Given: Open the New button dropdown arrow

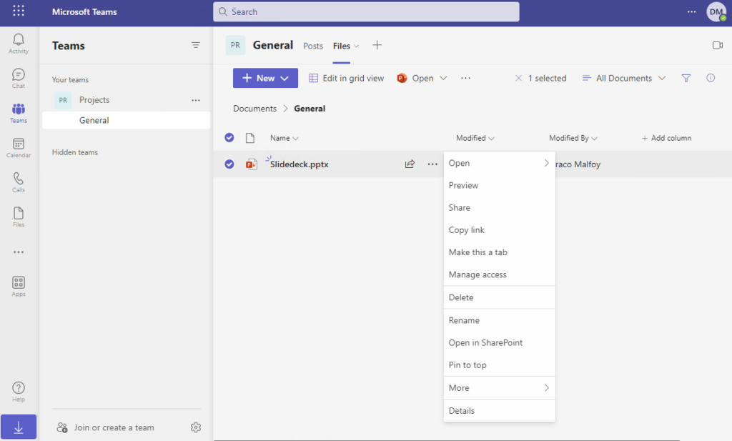Looking at the screenshot, I should coord(285,78).
